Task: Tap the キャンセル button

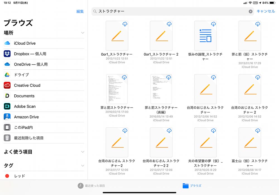Action: (x=266, y=11)
